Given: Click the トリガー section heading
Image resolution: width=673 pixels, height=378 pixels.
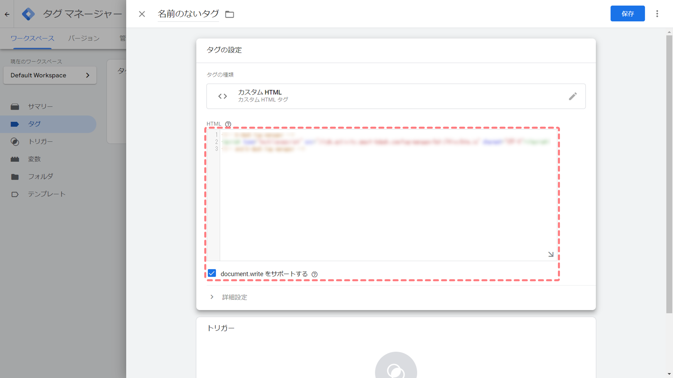Looking at the screenshot, I should pyautogui.click(x=220, y=328).
